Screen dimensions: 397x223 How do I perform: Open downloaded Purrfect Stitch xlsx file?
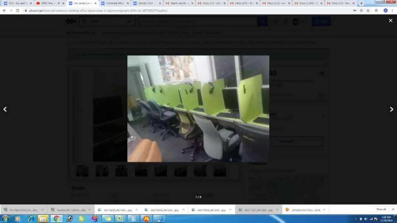[x=21, y=210]
